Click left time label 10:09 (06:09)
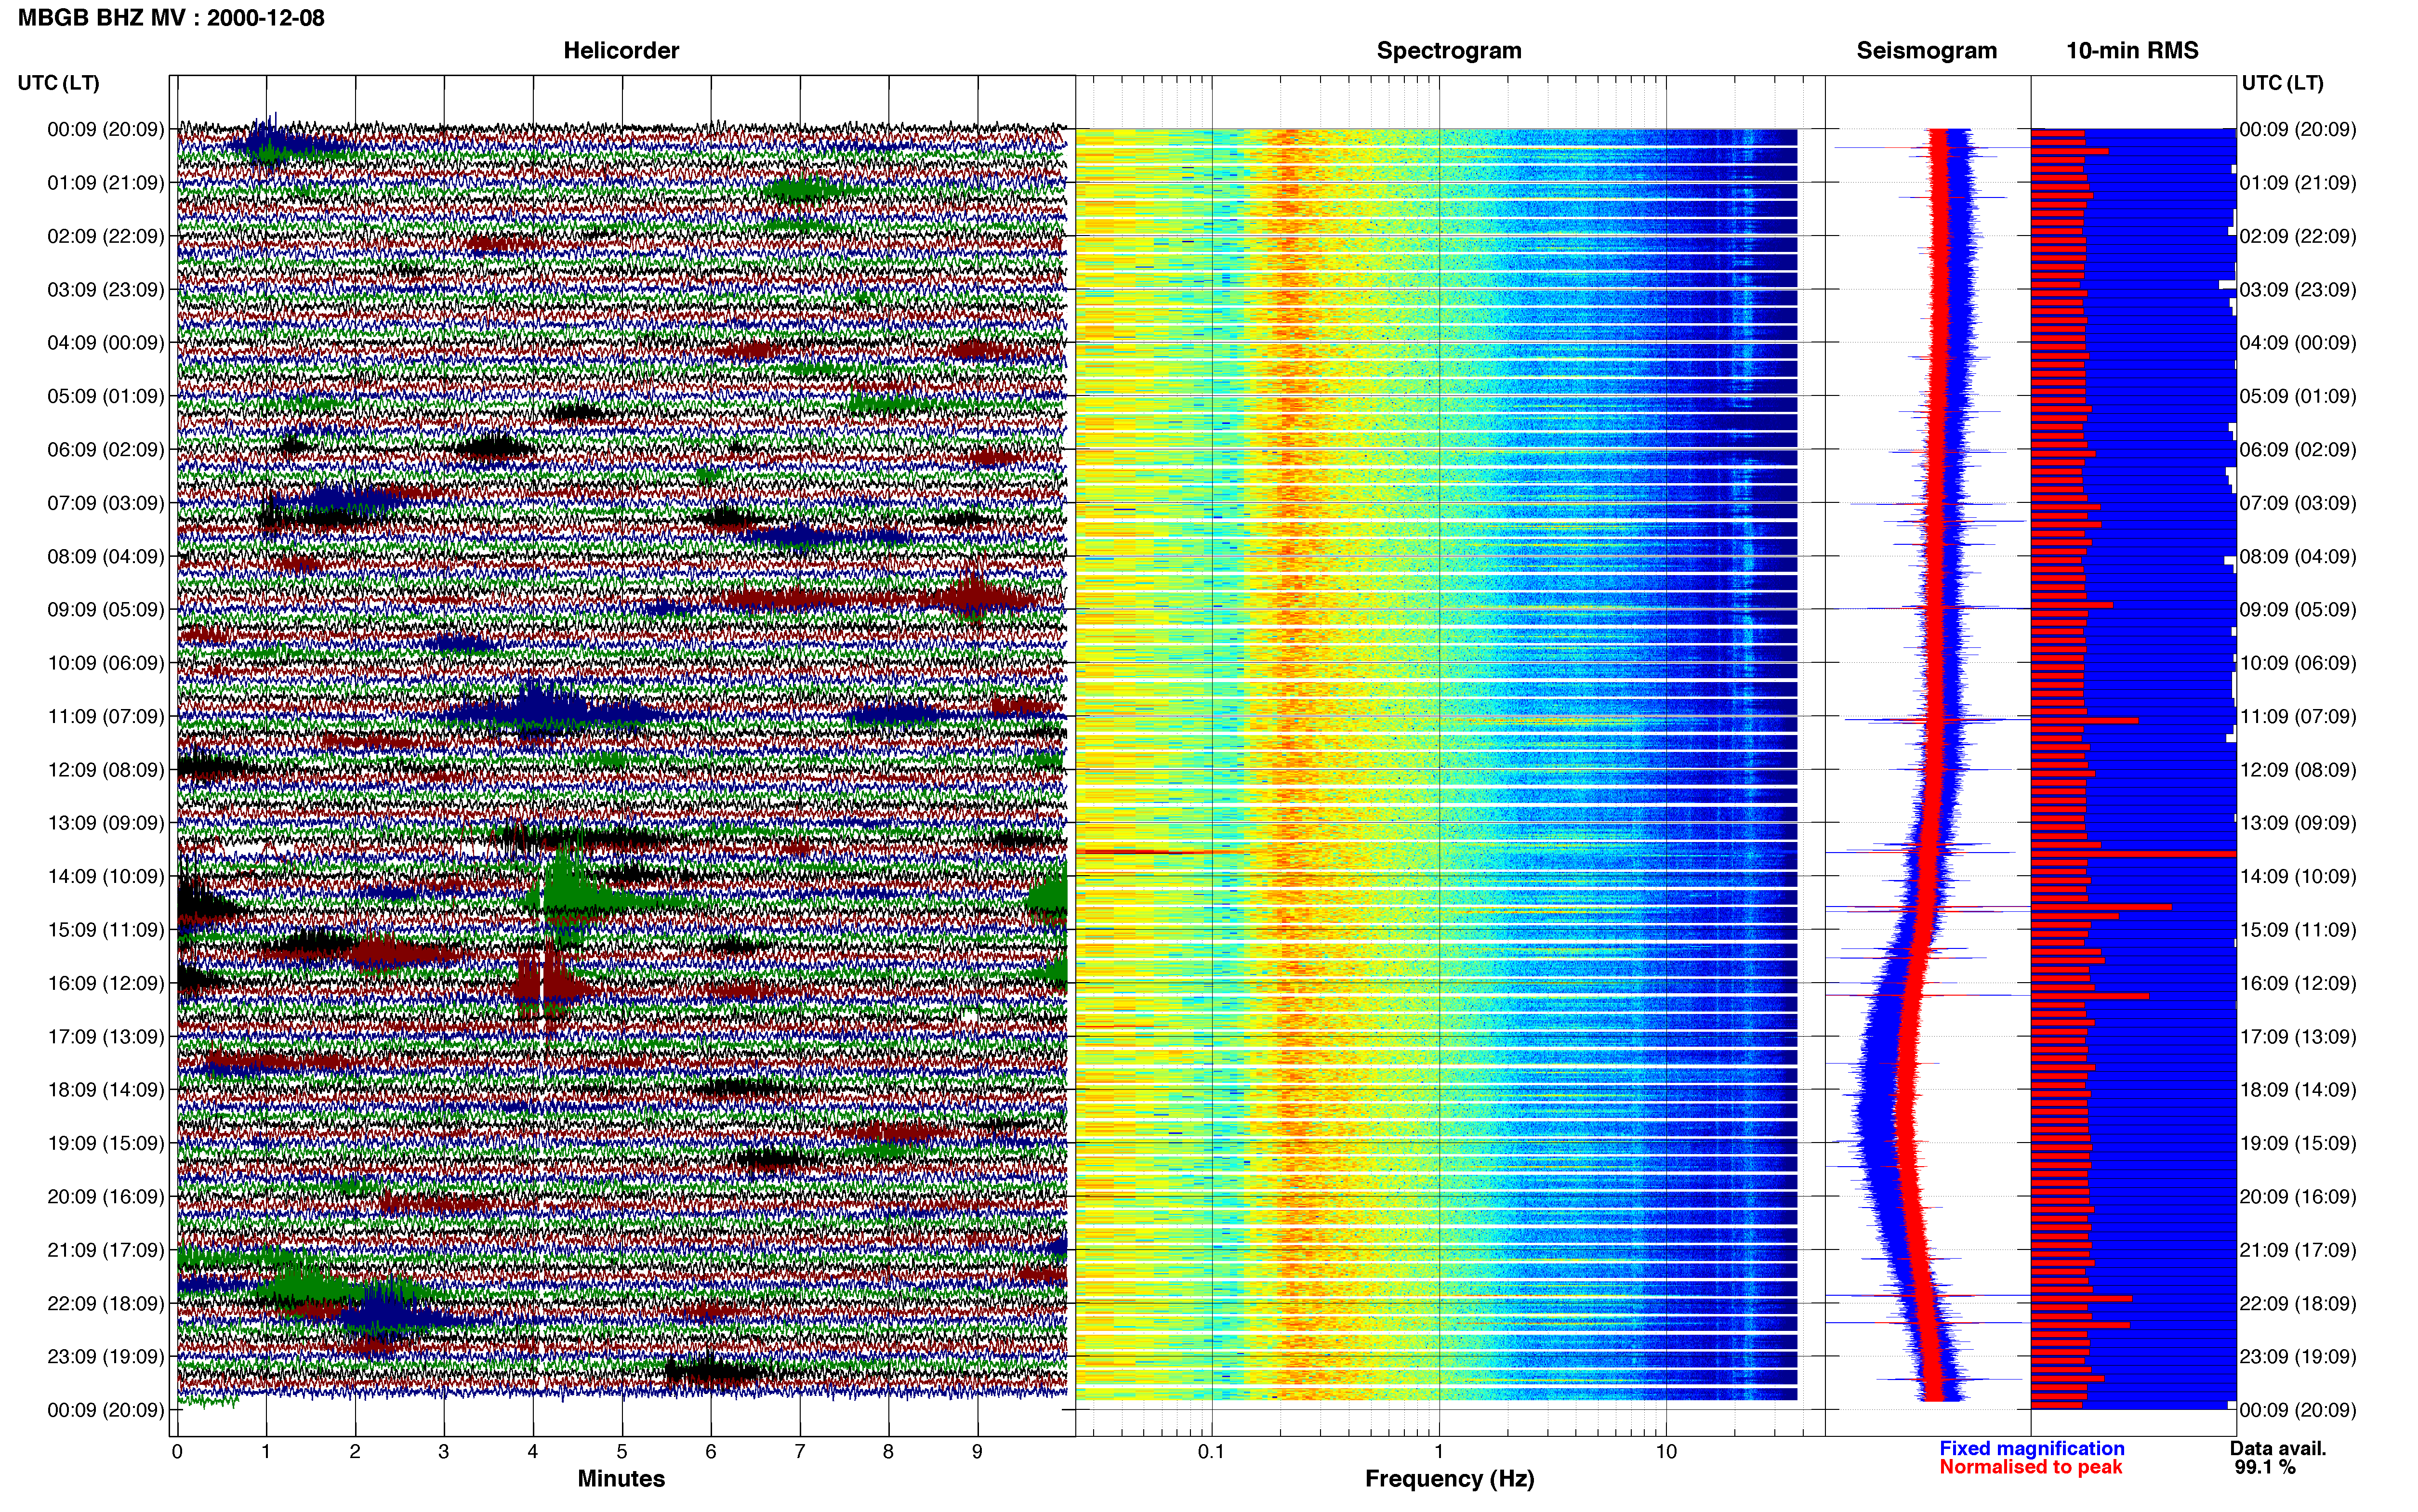 point(105,663)
